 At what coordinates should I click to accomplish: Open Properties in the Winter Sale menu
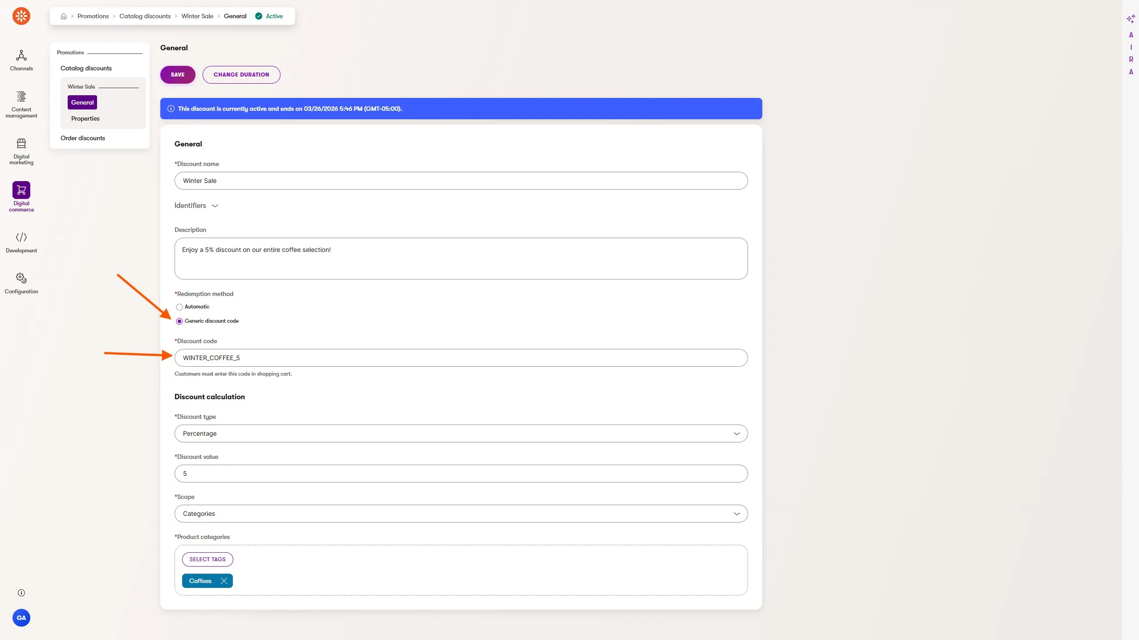[85, 118]
